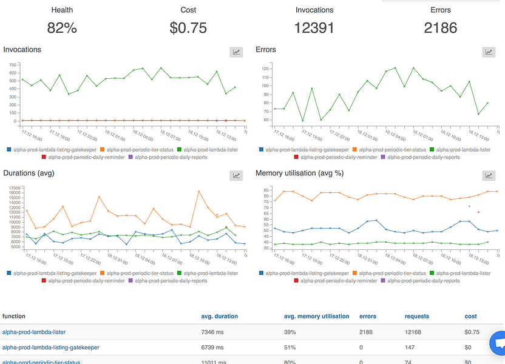Click the peak orange data point in Durations
The height and width of the screenshot is (364, 505).
point(198,192)
